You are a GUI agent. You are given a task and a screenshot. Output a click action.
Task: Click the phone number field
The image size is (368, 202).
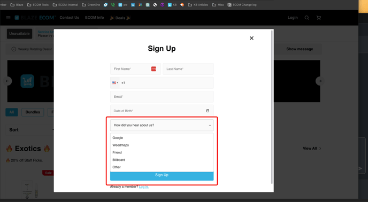coord(166,83)
